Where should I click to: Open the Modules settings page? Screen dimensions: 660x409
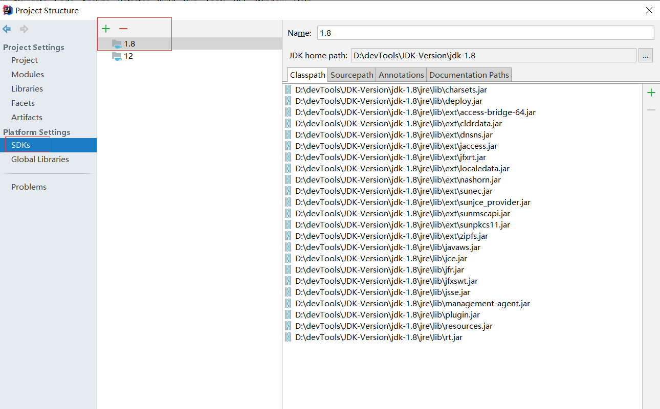[27, 74]
